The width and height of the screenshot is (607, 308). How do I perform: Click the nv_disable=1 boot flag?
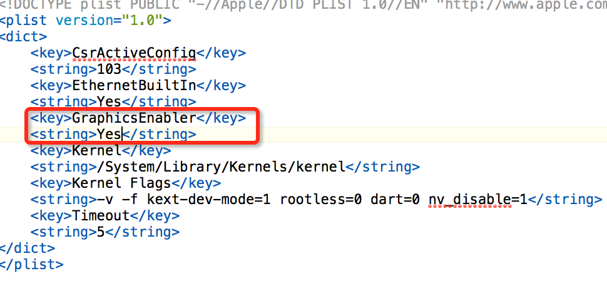478,200
